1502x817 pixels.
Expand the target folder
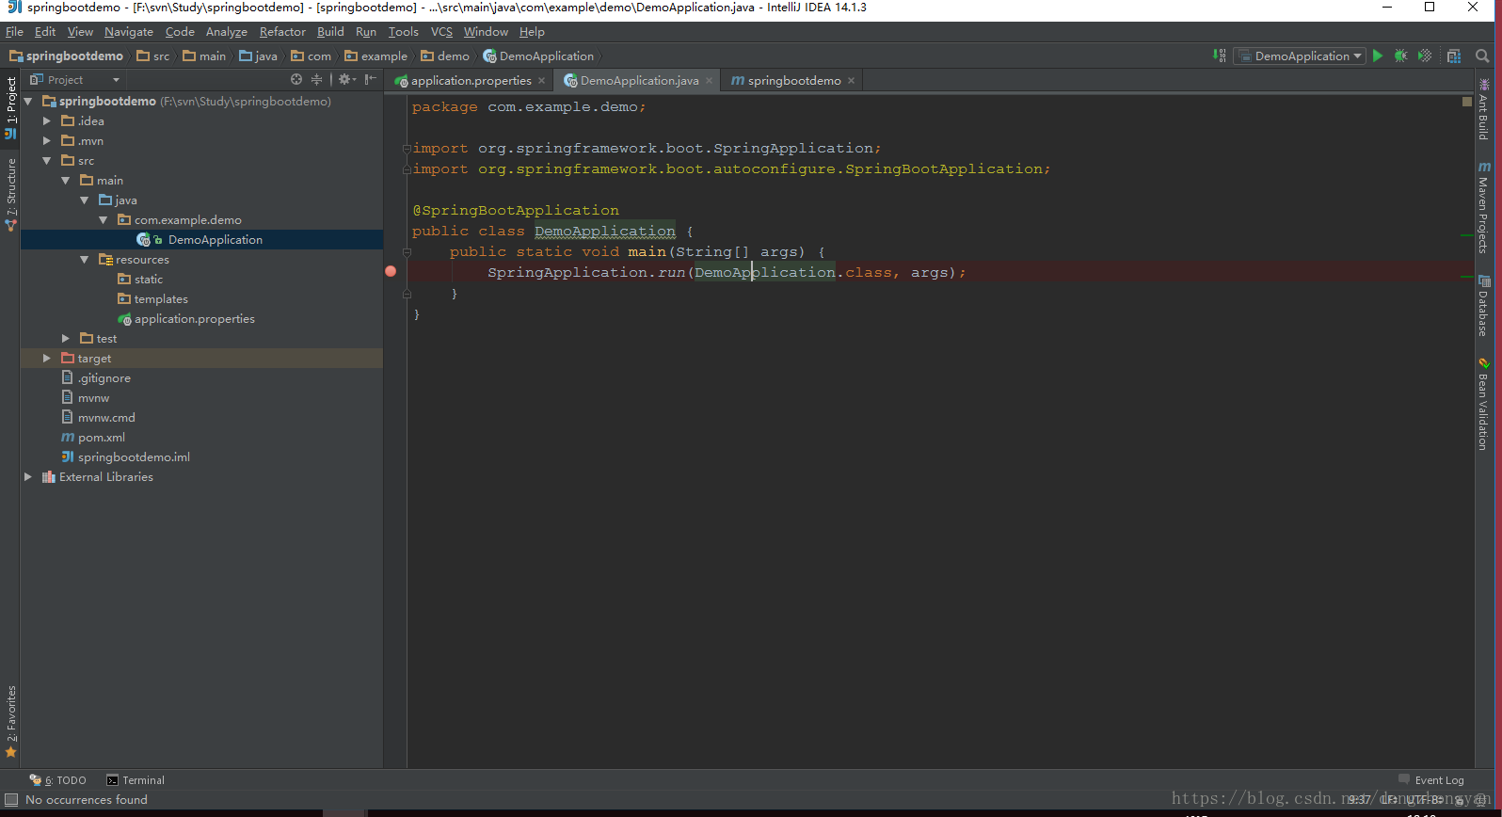pos(47,358)
